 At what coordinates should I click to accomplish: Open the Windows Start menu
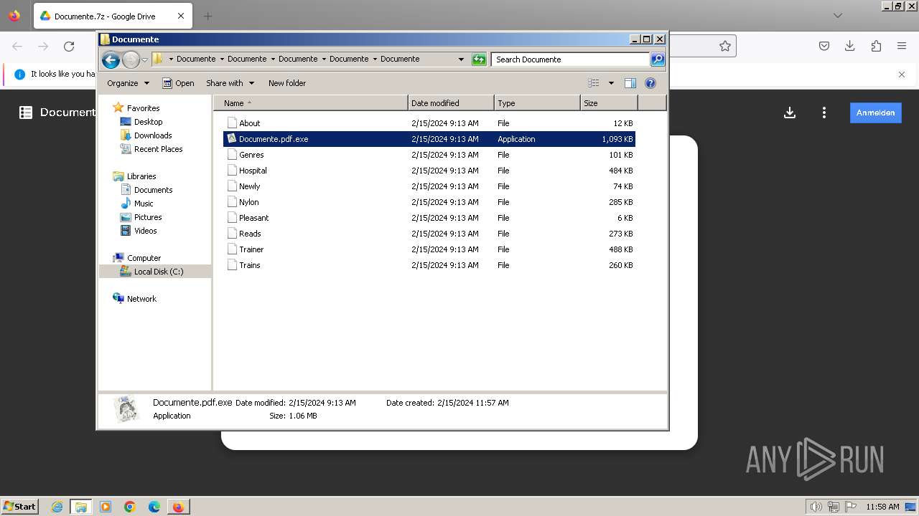point(19,506)
